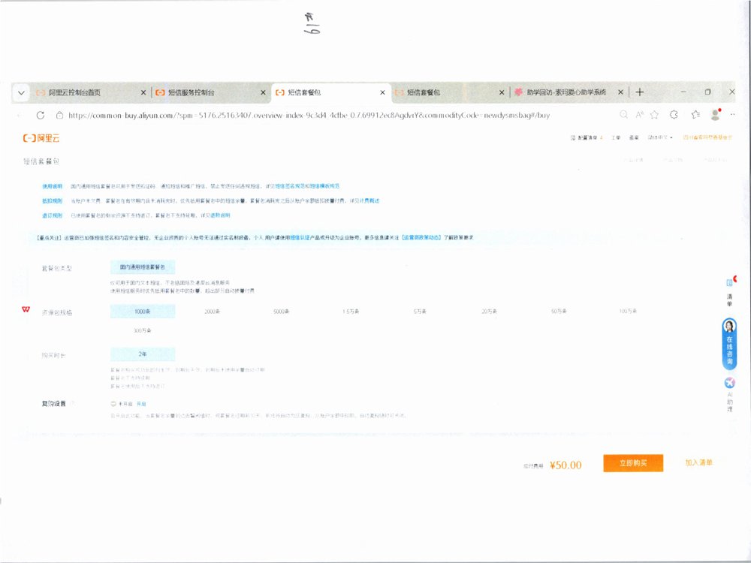Open the browser profile avatar
Image resolution: width=751 pixels, height=563 pixels.
coord(715,115)
